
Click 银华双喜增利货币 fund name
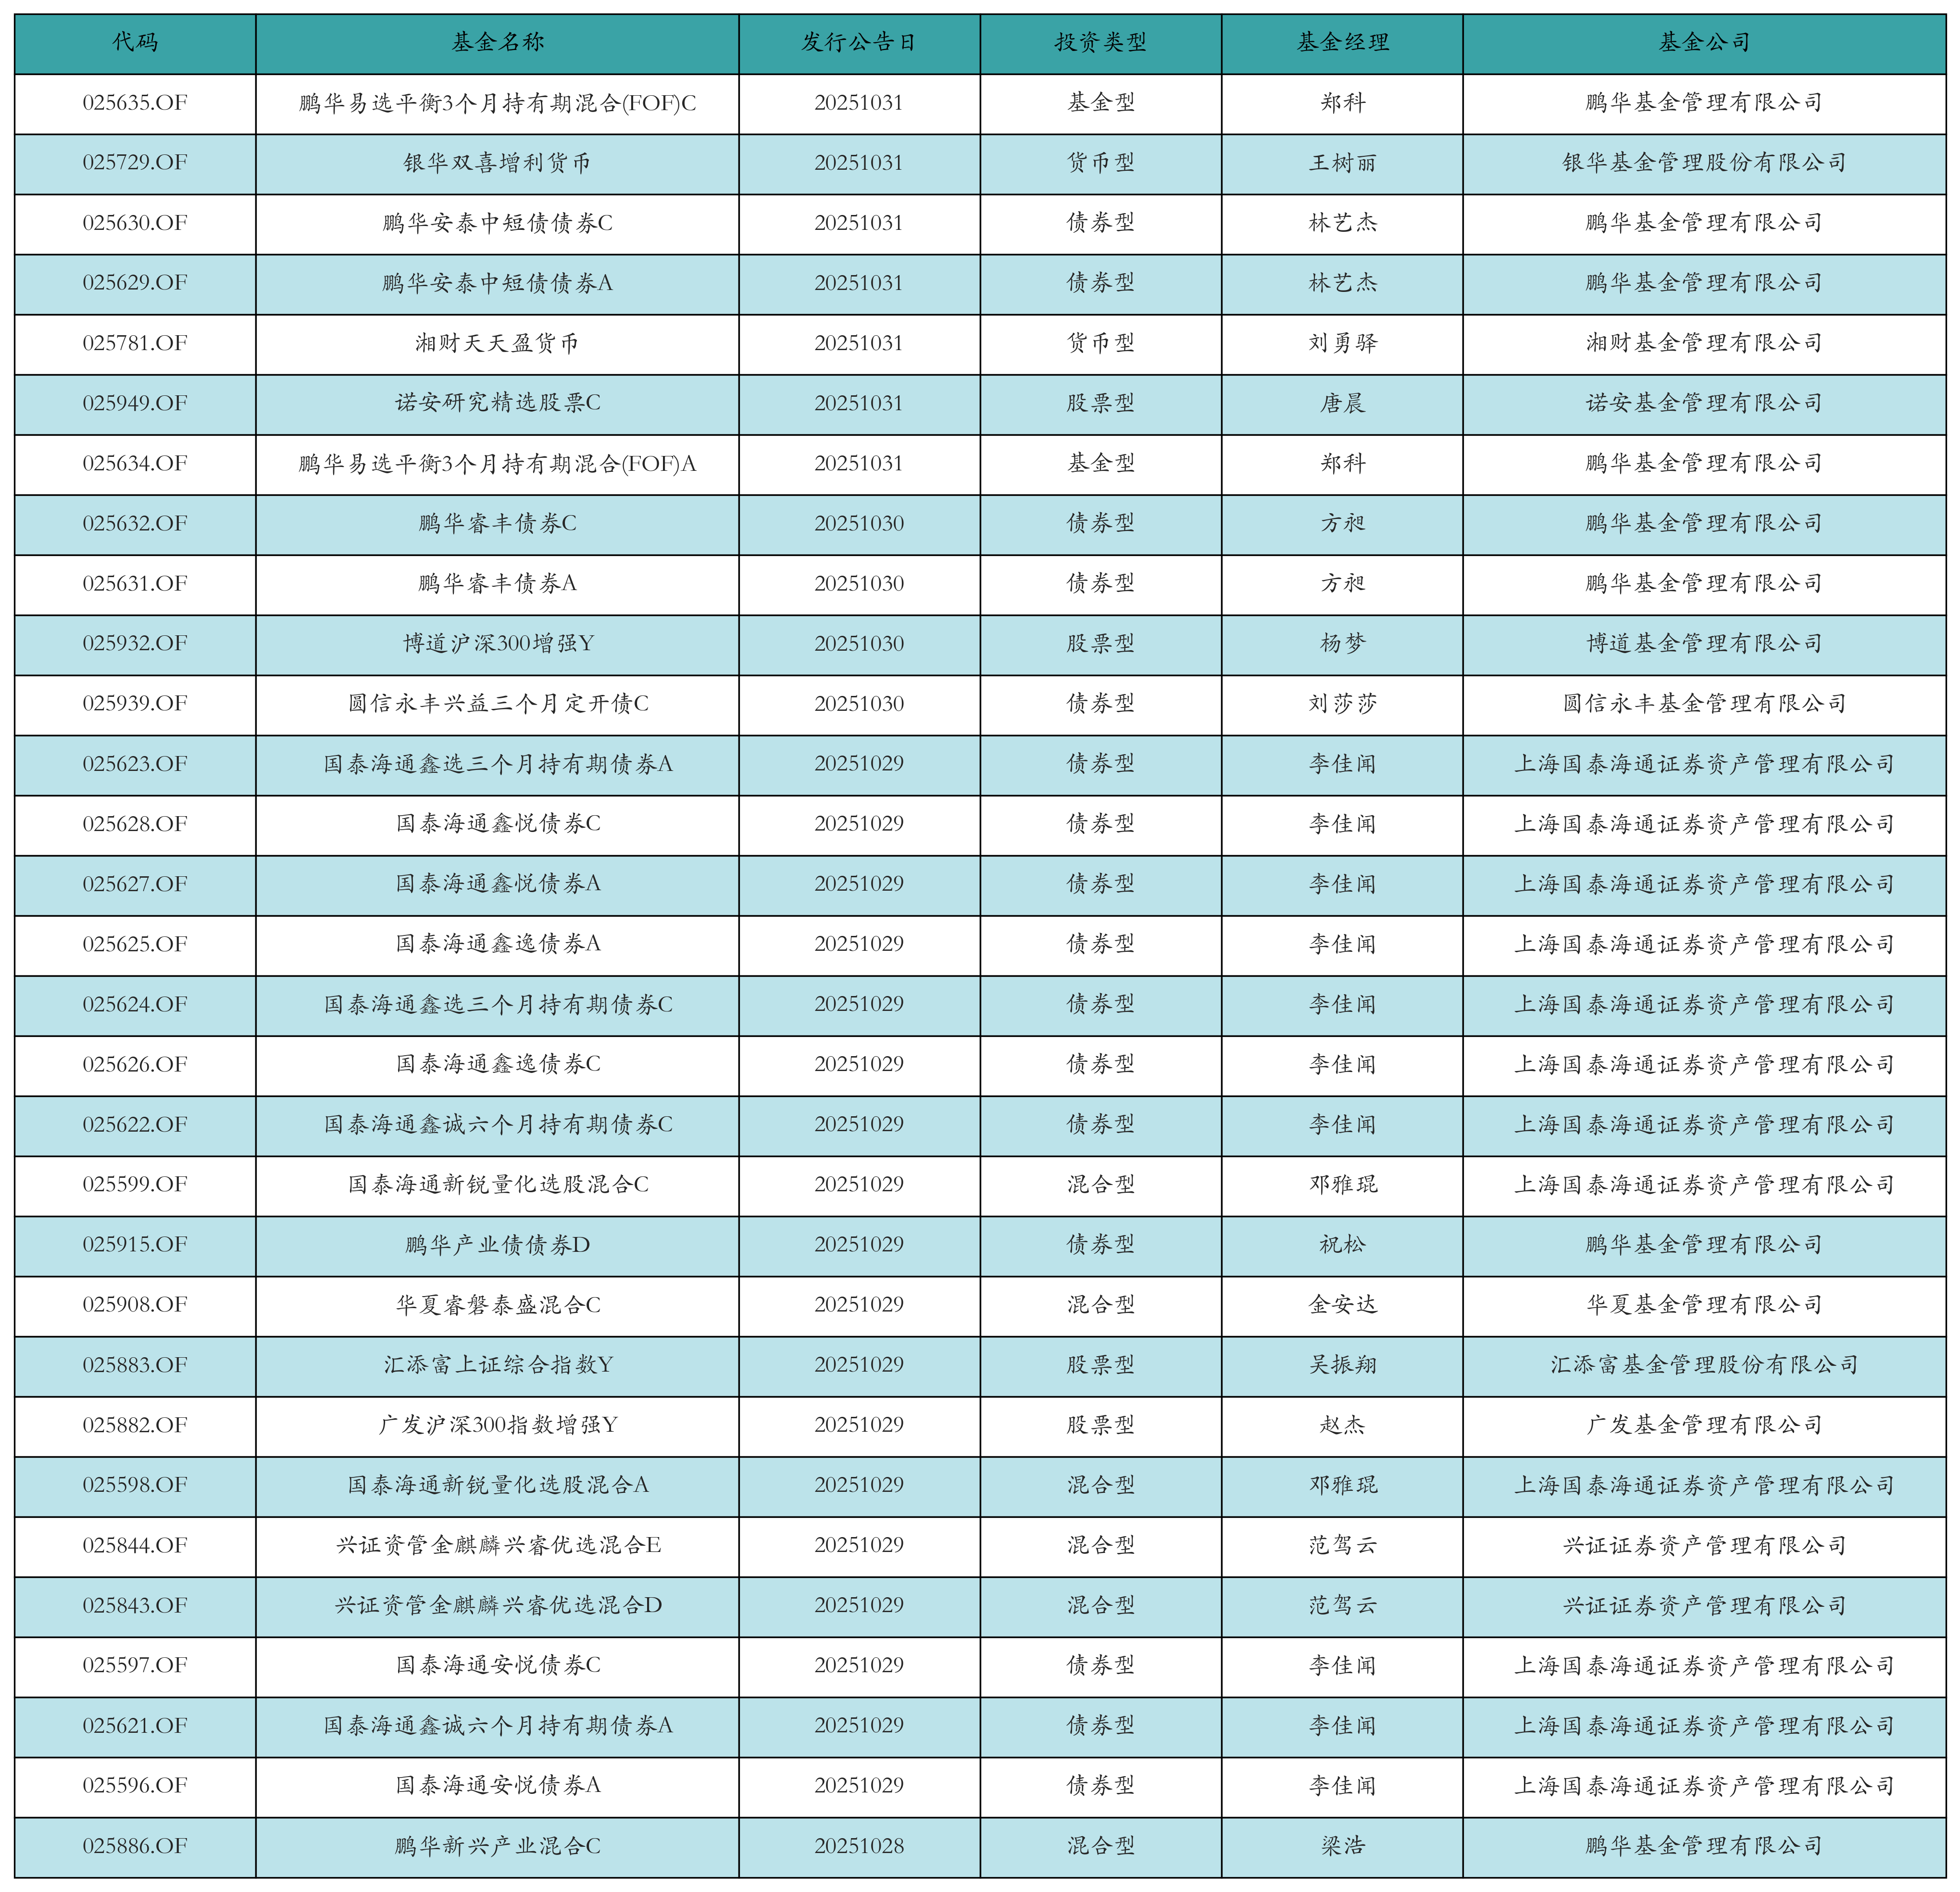tap(497, 163)
